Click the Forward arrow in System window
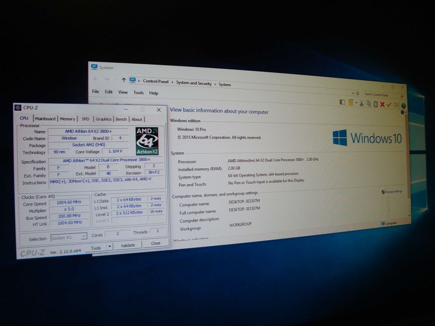This screenshot has width=435, height=326. 107,80
